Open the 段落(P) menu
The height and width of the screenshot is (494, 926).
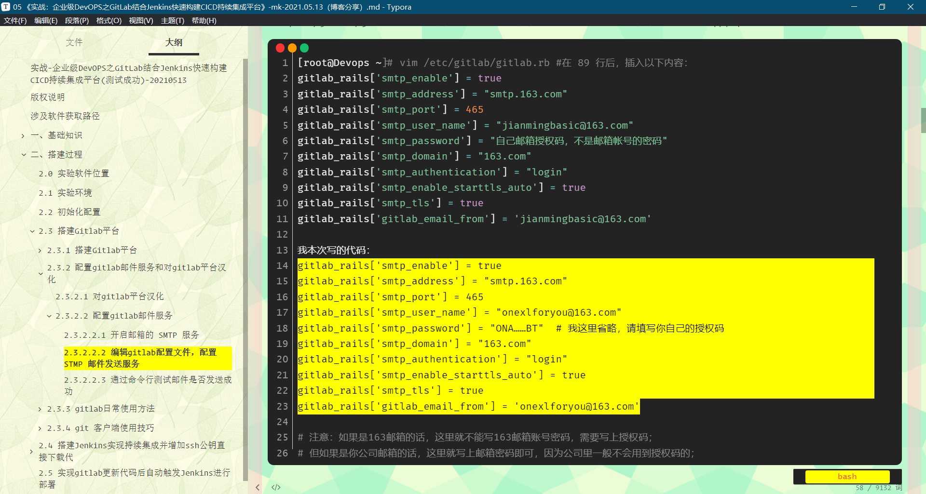pyautogui.click(x=77, y=20)
